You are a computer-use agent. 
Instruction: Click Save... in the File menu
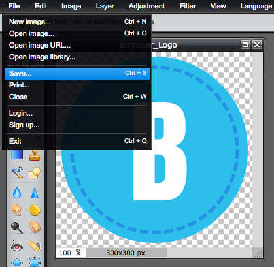click(77, 73)
